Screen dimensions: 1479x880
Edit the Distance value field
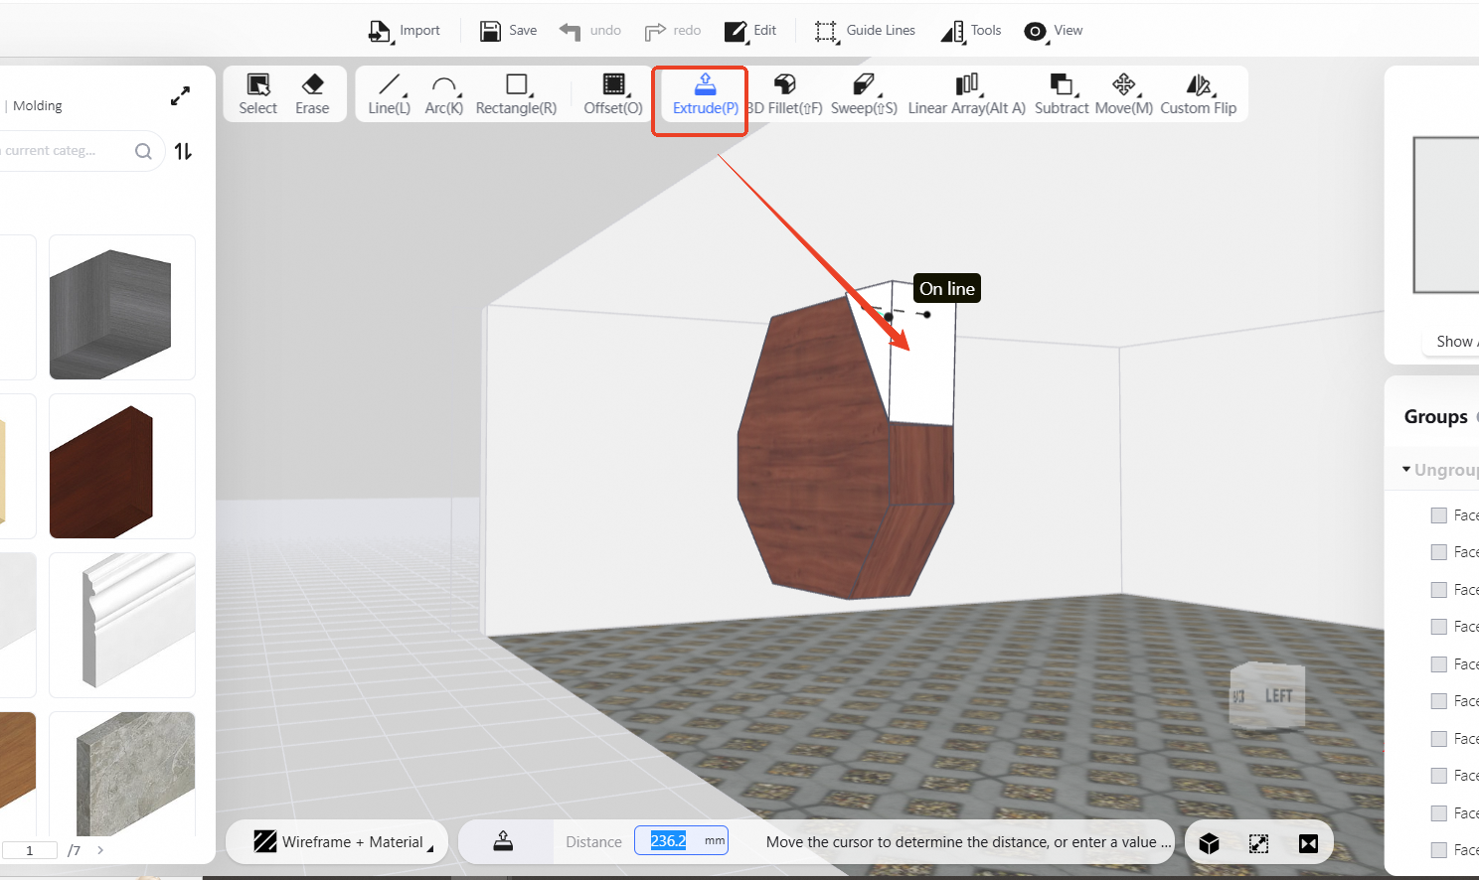click(x=681, y=841)
